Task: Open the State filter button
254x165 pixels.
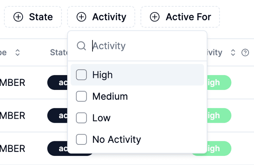Action: (x=33, y=17)
